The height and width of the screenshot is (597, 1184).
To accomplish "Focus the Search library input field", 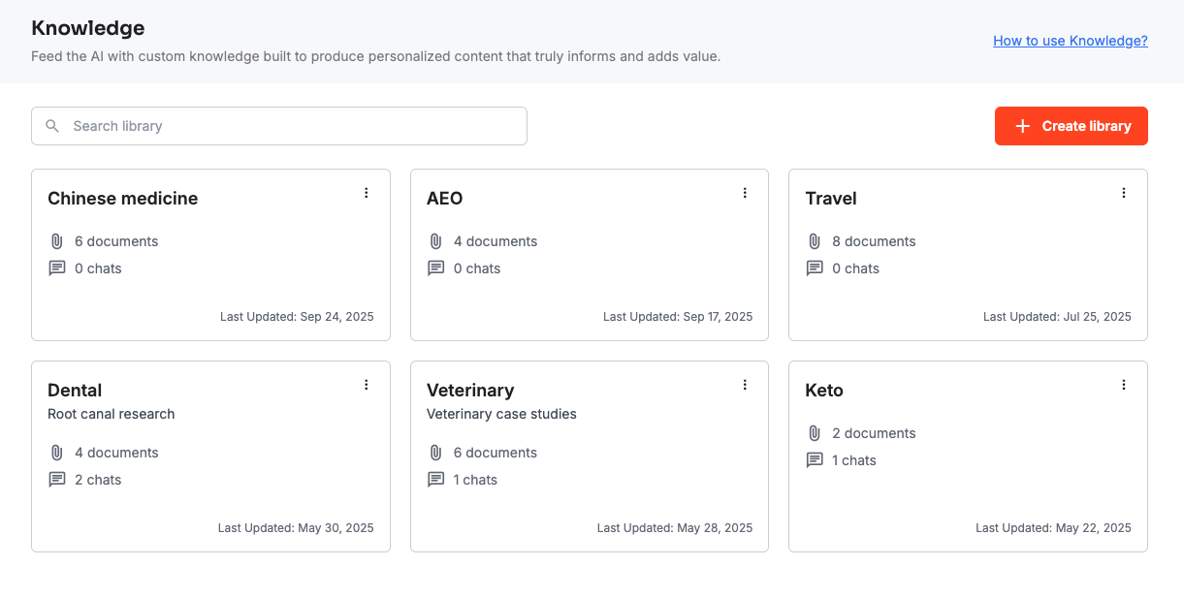I will click(x=291, y=126).
